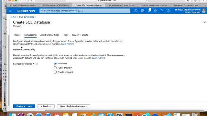
Task: Click the horizontal scrollbar at the bottom
Action: pyautogui.click(x=124, y=110)
